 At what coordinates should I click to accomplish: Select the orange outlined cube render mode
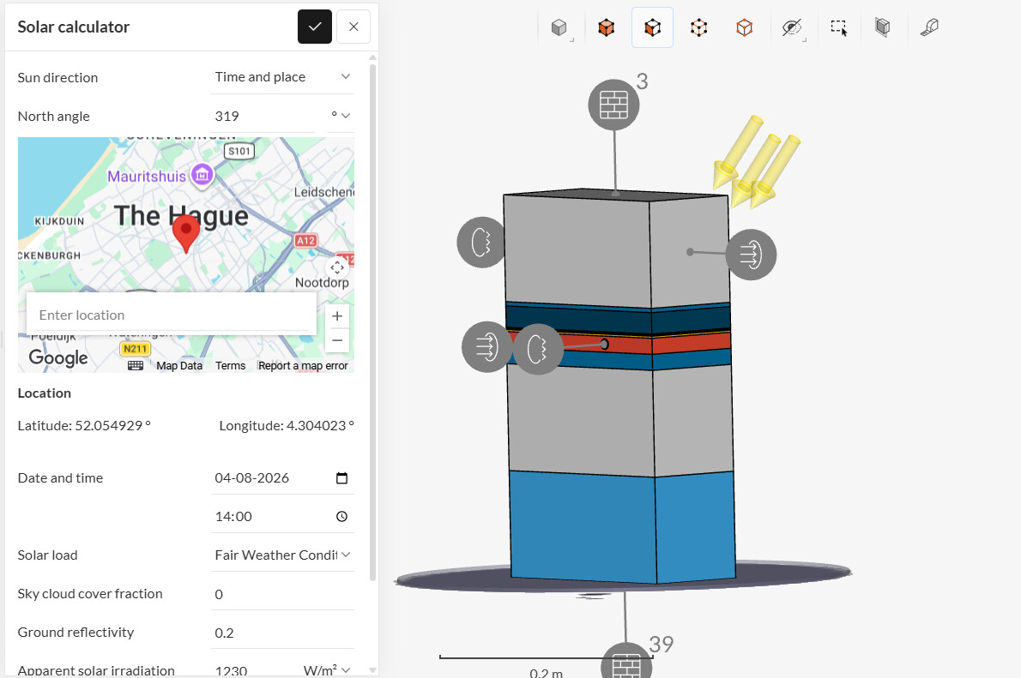[744, 27]
